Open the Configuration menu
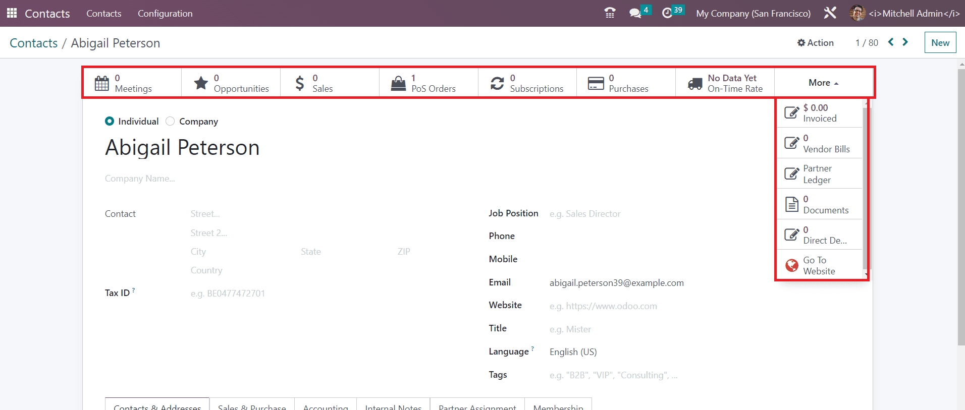 pos(165,14)
